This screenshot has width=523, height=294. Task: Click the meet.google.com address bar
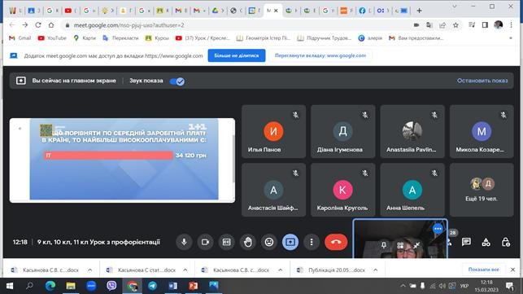click(233, 25)
